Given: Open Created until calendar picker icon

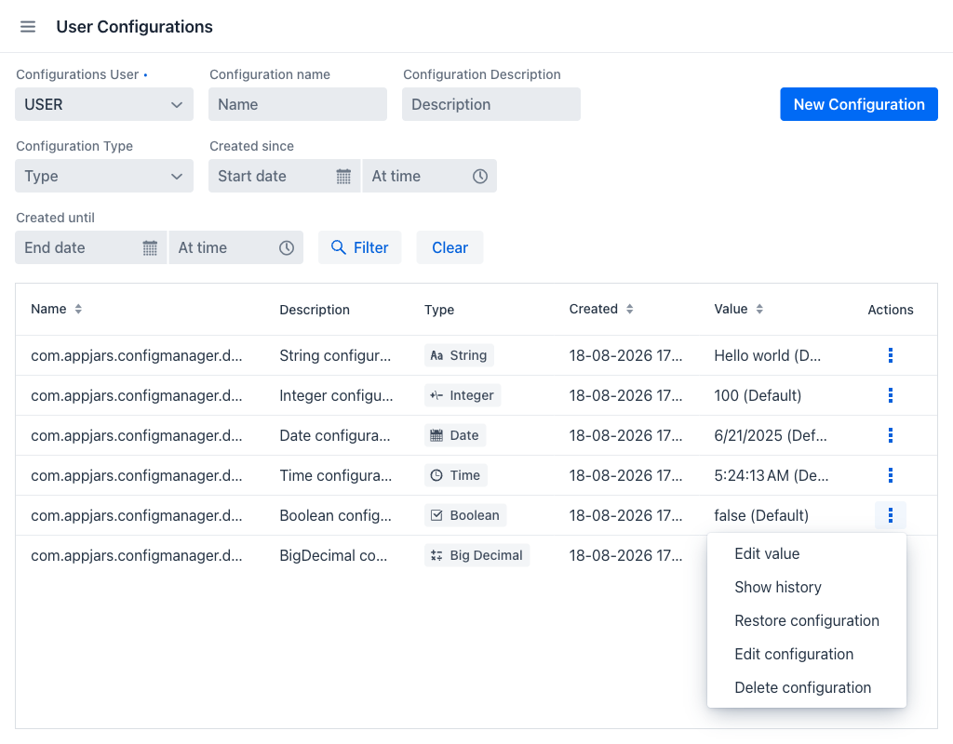Looking at the screenshot, I should (150, 247).
